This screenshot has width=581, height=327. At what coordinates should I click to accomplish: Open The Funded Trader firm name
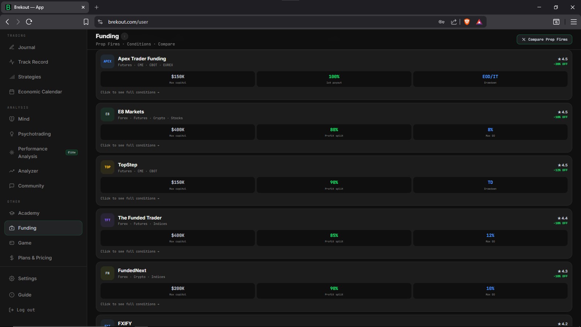pyautogui.click(x=140, y=218)
